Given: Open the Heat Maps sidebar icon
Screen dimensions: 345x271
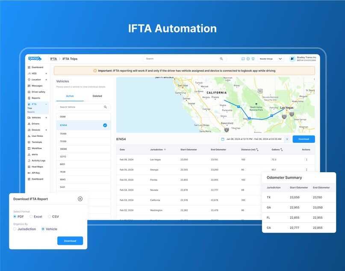Looking at the screenshot, I should coord(29,167).
